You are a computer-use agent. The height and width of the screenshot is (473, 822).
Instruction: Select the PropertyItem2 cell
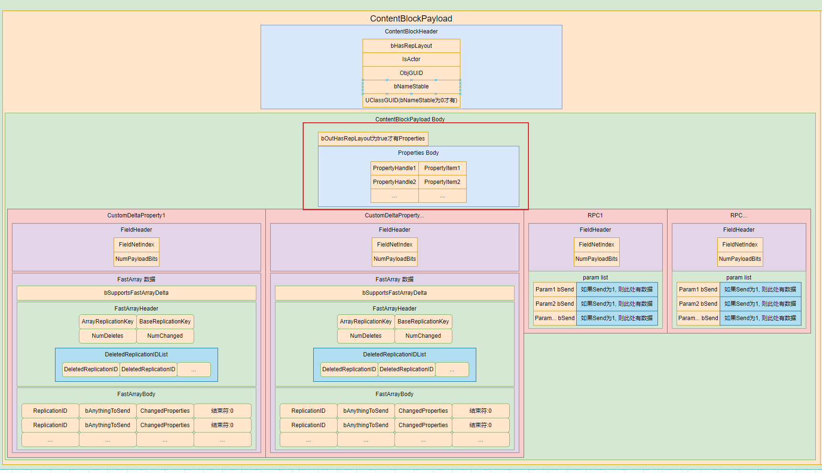[x=442, y=182]
